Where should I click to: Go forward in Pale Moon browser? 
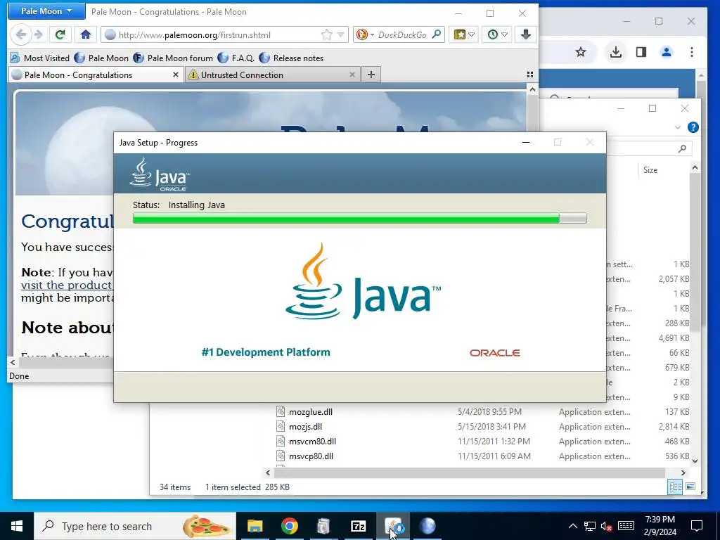[39, 34]
